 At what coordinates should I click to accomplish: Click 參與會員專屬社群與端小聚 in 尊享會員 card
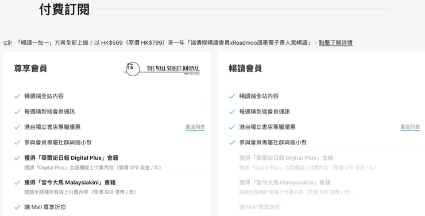58,142
